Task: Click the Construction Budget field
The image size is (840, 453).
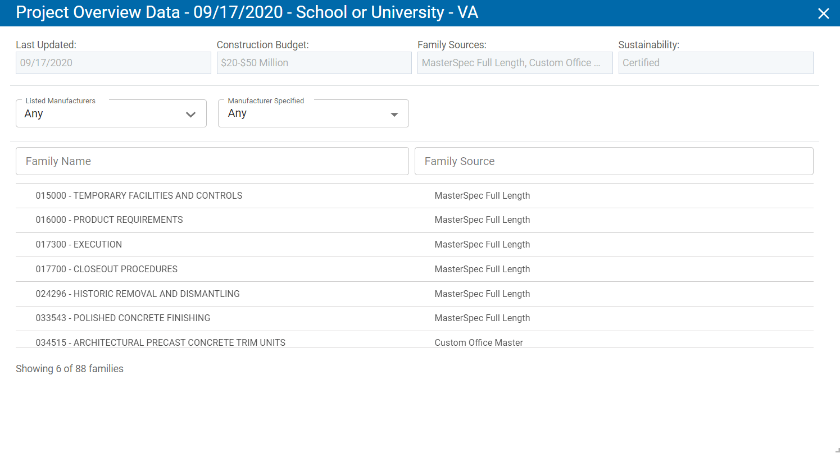Action: [314, 63]
